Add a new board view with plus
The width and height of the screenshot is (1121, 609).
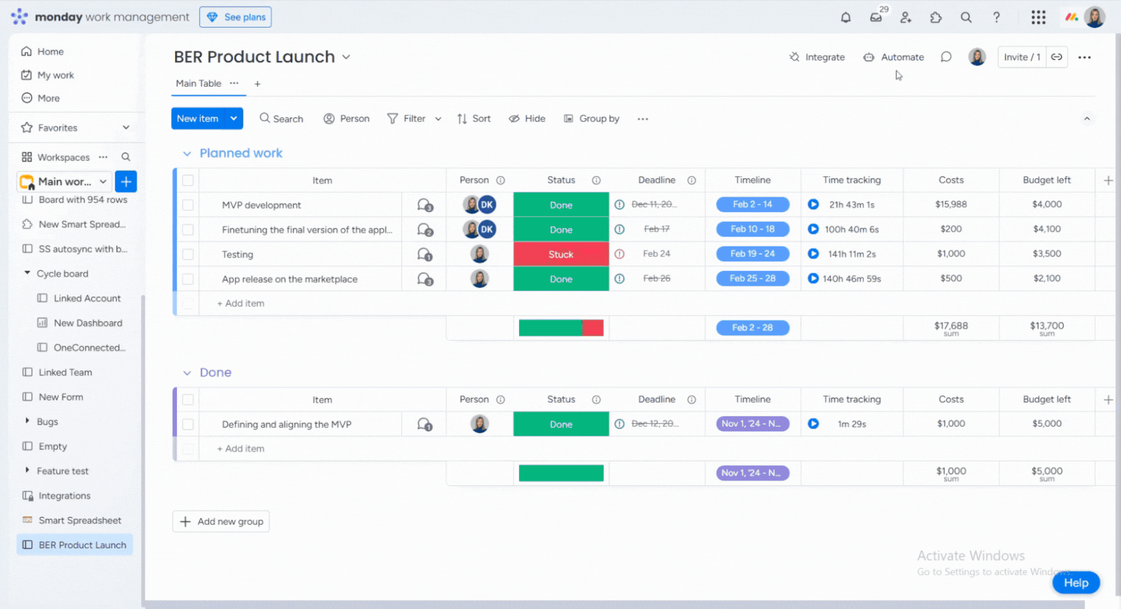[257, 84]
